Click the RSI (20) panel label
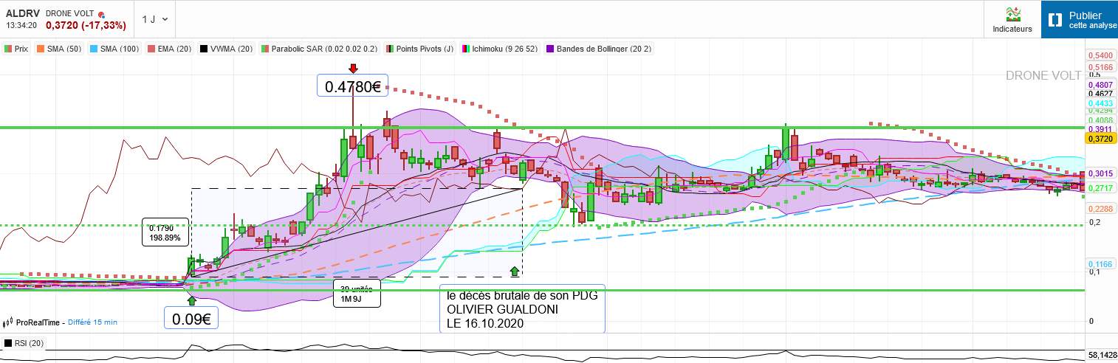The image size is (1118, 363). point(23,343)
